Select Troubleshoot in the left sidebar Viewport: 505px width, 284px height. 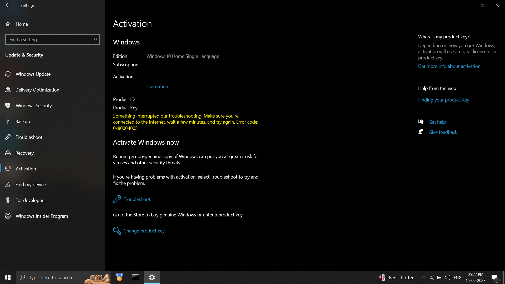29,137
